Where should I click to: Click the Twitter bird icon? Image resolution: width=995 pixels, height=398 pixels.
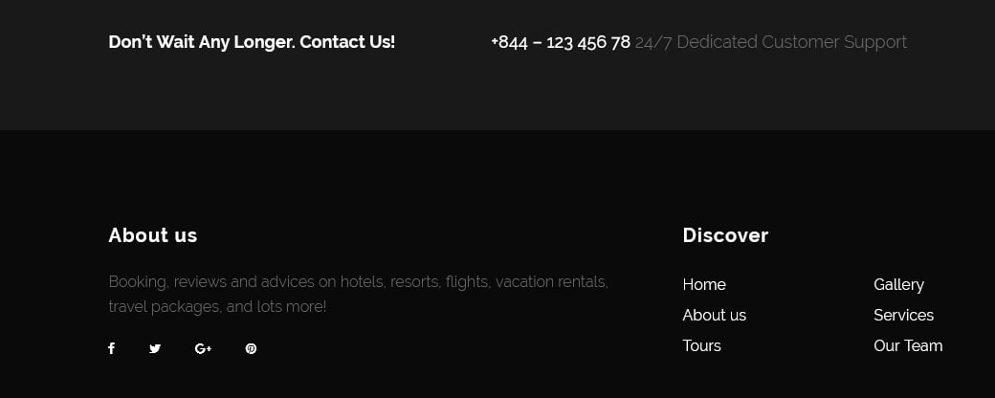(155, 349)
